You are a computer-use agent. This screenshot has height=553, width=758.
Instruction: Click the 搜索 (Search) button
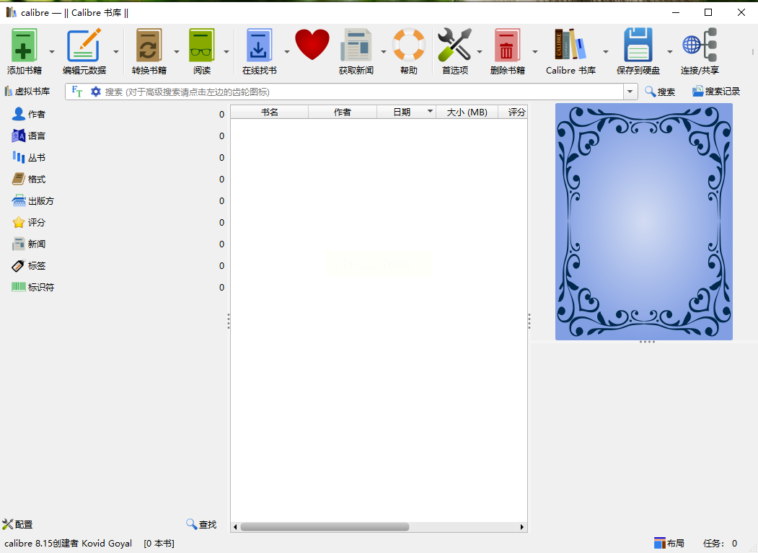pos(660,92)
